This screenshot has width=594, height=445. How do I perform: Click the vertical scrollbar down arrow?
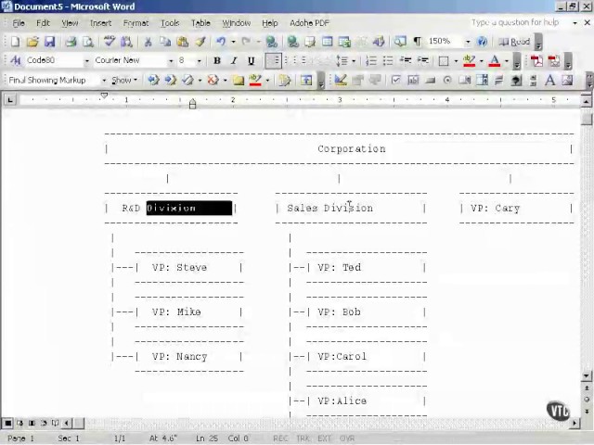(587, 375)
